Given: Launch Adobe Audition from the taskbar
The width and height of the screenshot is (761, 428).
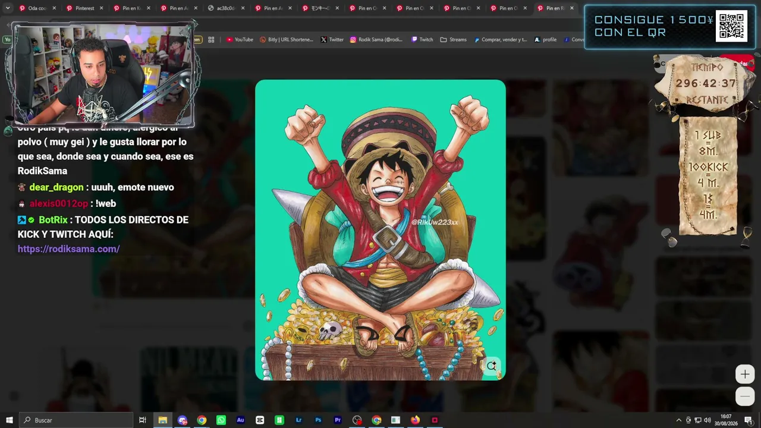Looking at the screenshot, I should [x=240, y=420].
